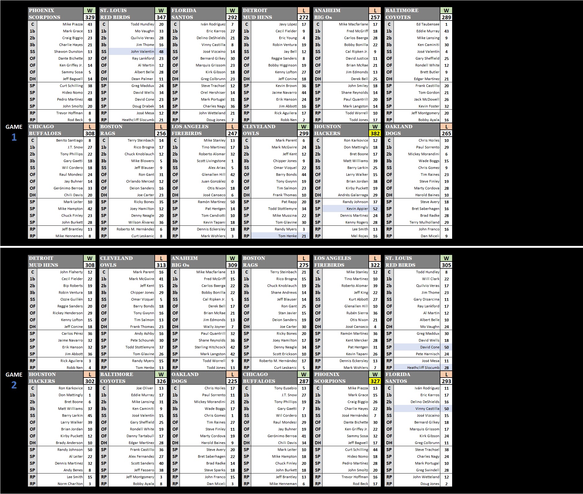Select Oakland Dogs header in Game 1
This screenshot has width=583, height=494.
[x=412, y=130]
